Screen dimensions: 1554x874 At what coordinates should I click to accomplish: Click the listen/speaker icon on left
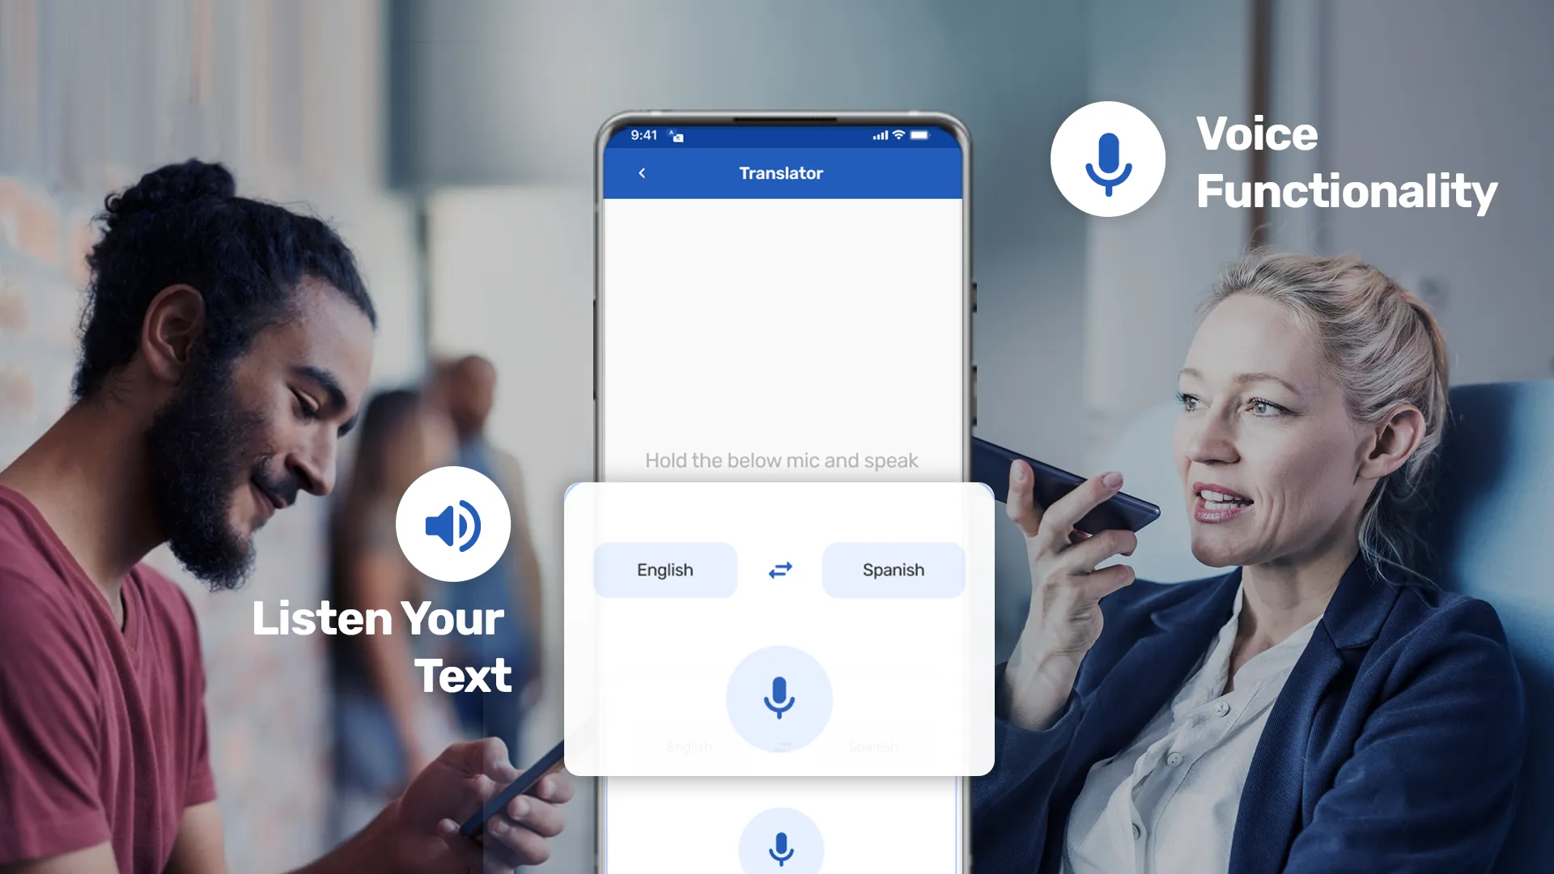[x=452, y=523]
